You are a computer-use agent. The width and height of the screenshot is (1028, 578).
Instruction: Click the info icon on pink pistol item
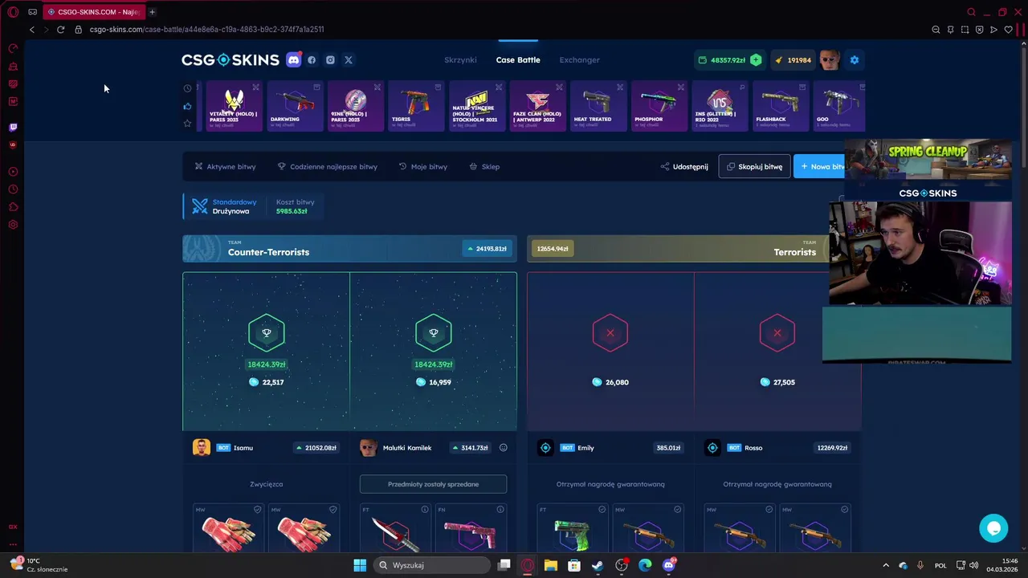click(500, 509)
